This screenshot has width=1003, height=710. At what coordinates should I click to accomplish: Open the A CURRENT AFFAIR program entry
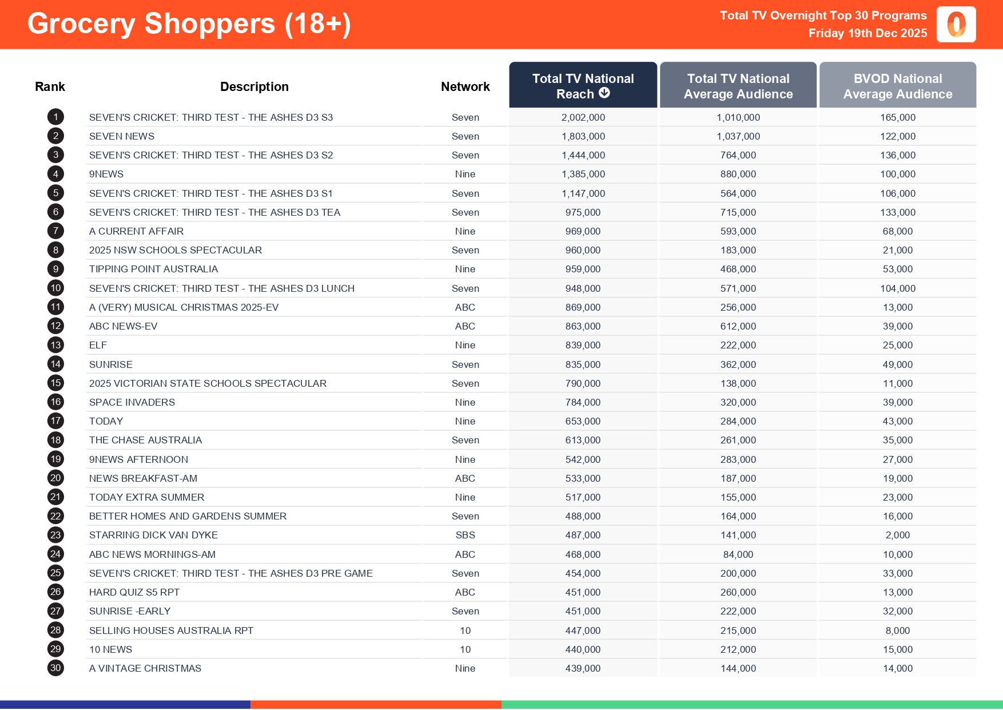pos(136,231)
